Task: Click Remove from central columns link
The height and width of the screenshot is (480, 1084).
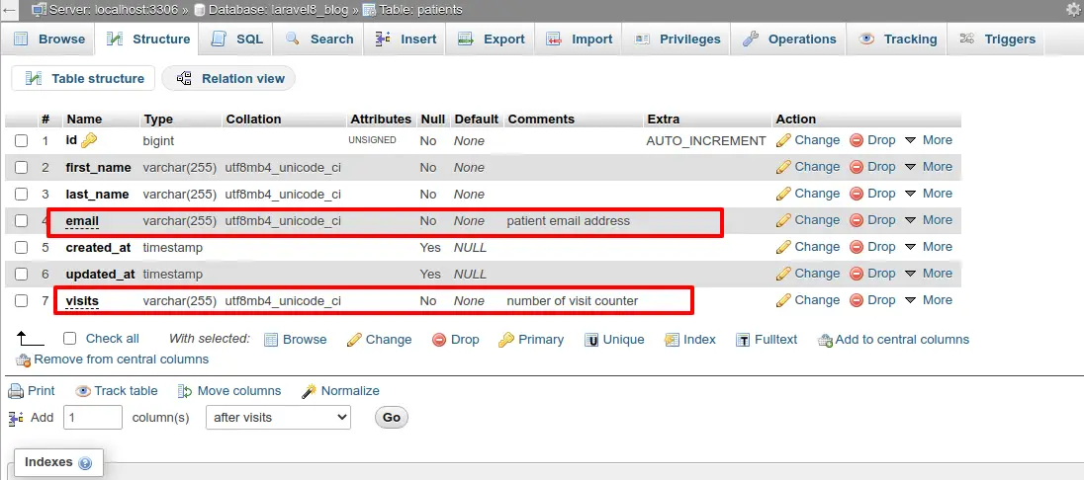Action: pyautogui.click(x=112, y=360)
